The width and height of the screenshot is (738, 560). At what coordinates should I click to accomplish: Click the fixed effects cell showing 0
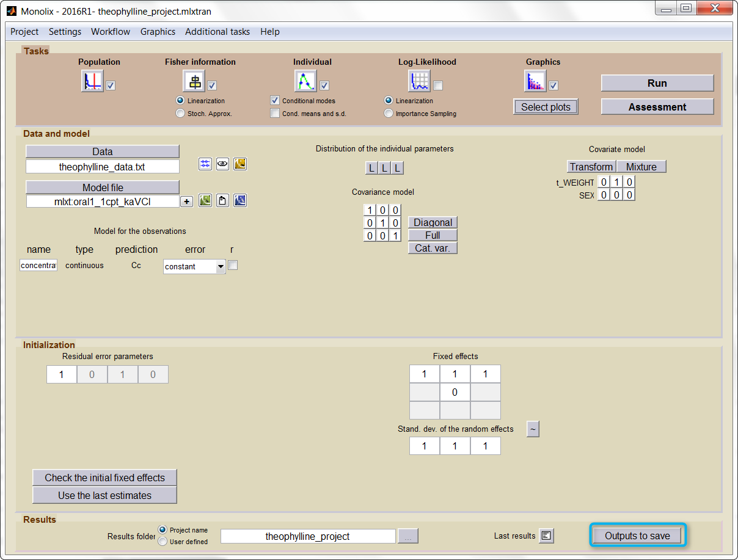tap(455, 392)
